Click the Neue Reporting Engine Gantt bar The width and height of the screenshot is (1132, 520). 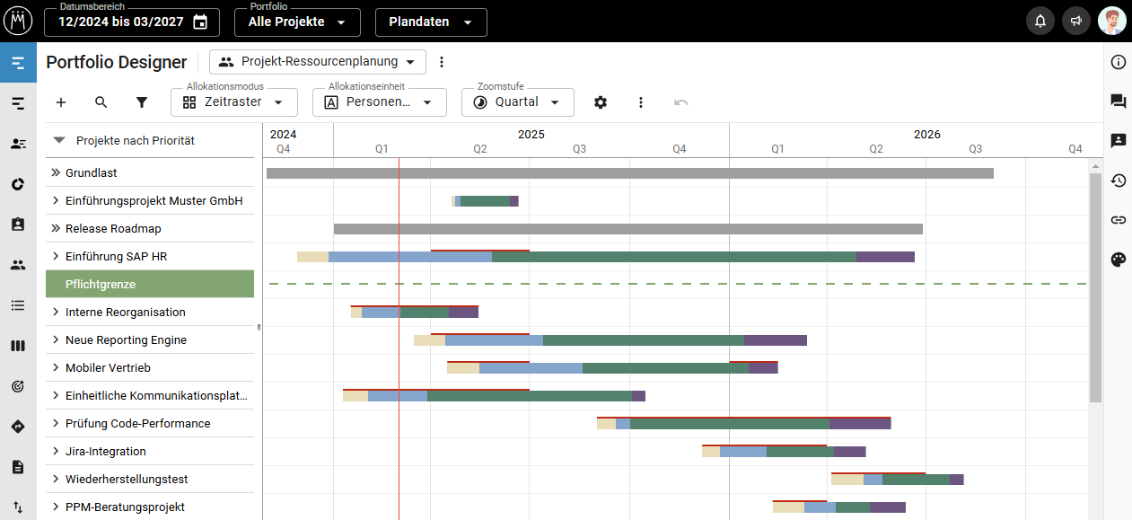pyautogui.click(x=610, y=340)
